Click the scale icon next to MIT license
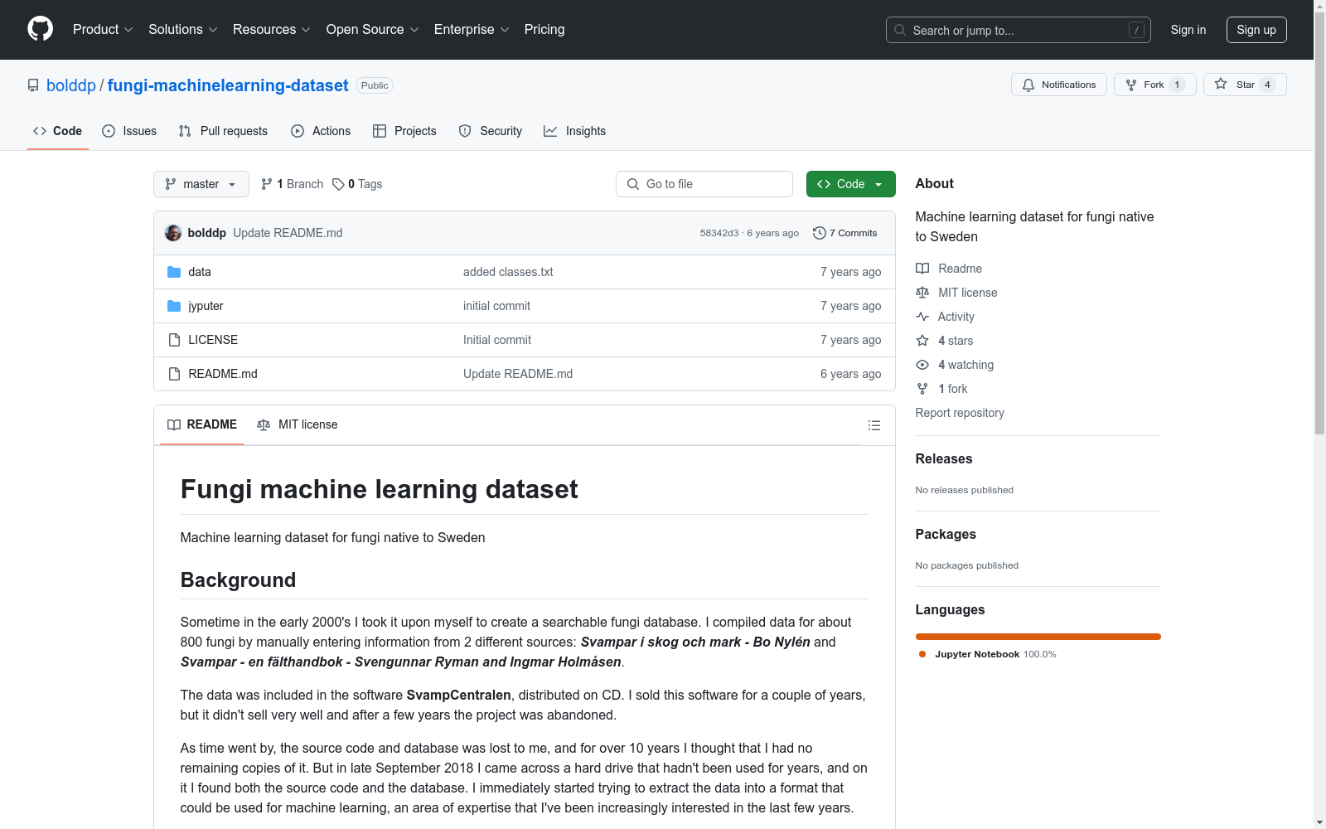Image resolution: width=1326 pixels, height=829 pixels. pyautogui.click(x=922, y=293)
